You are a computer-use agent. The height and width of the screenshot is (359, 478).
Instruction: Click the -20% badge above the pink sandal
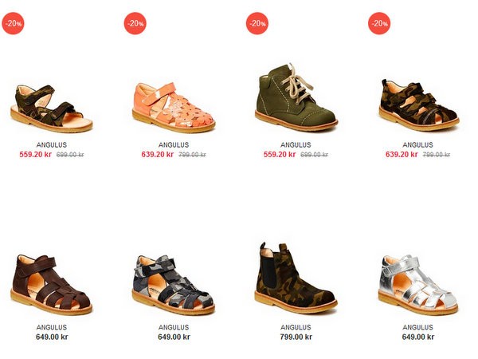tap(135, 23)
